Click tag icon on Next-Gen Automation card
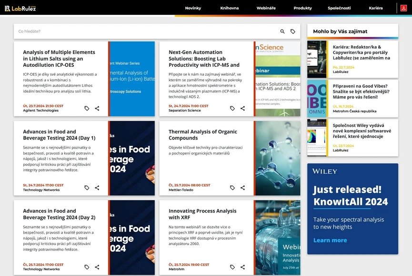 pos(232,108)
